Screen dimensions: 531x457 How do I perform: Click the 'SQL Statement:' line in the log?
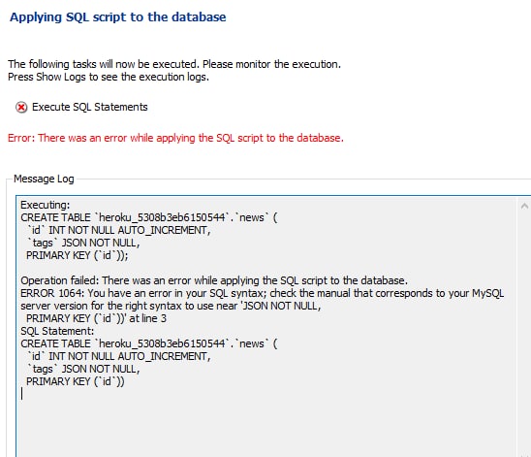pos(57,331)
